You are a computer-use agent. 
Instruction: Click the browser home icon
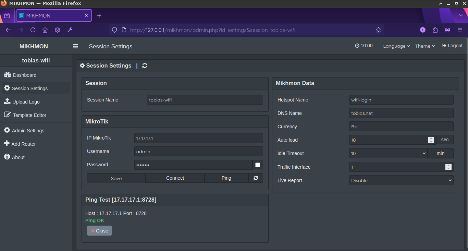pos(45,30)
